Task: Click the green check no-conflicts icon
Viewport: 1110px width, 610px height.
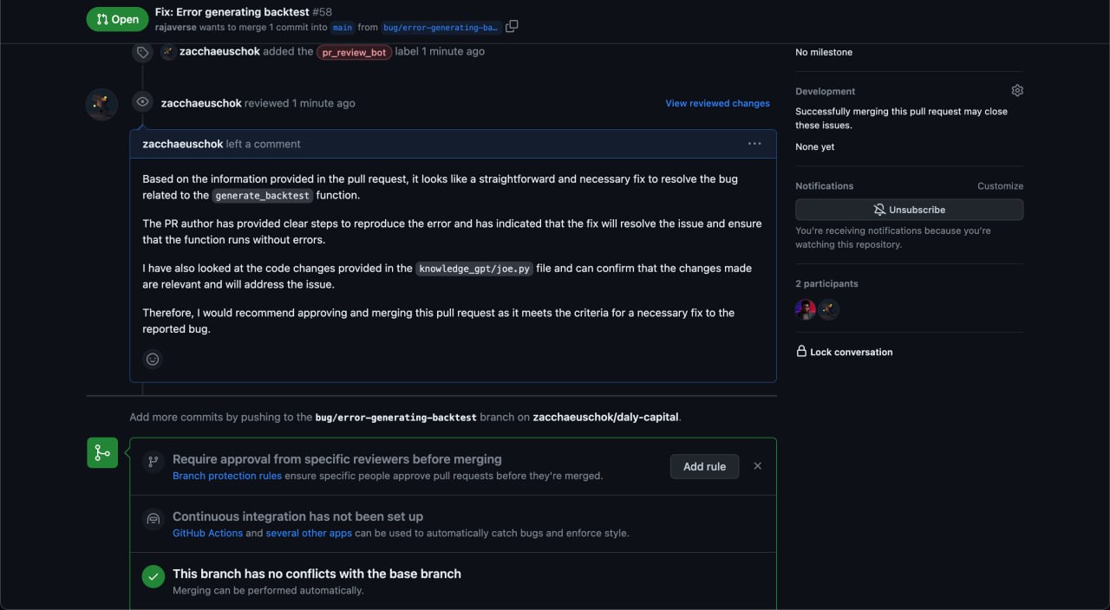Action: pos(153,576)
